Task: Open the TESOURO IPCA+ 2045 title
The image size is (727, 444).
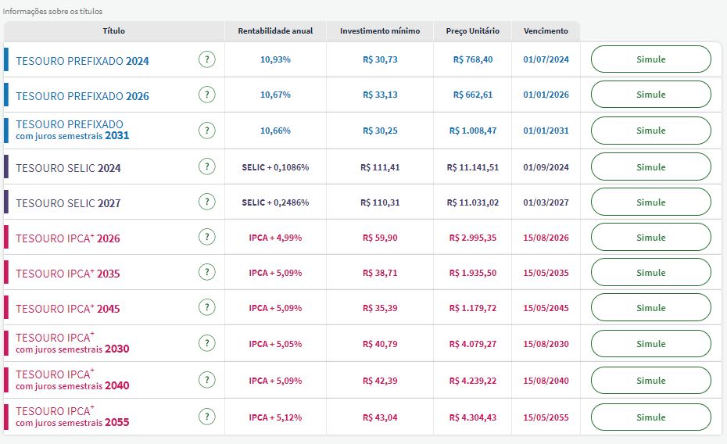Action: [x=68, y=309]
